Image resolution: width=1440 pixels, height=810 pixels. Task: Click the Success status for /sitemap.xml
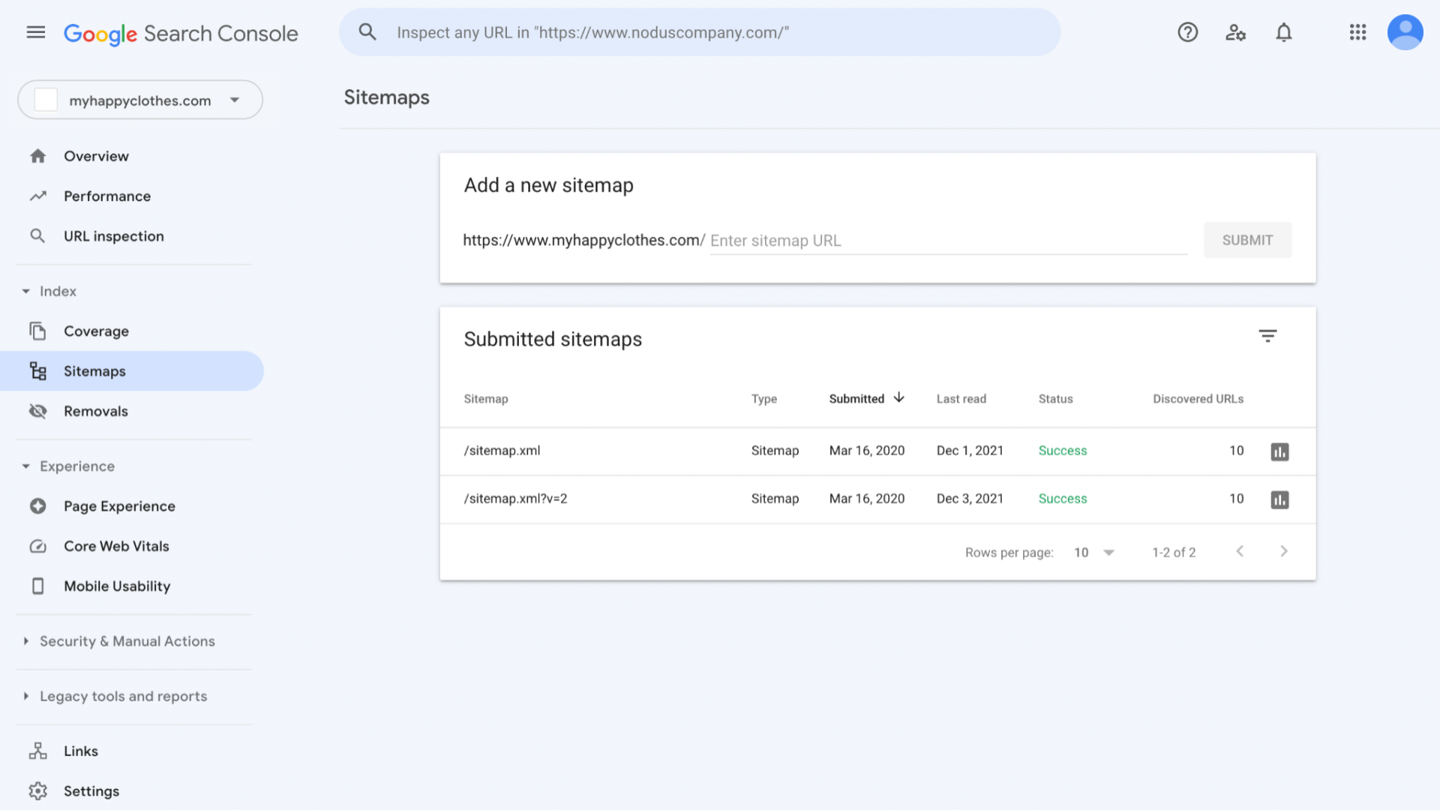click(x=1062, y=451)
